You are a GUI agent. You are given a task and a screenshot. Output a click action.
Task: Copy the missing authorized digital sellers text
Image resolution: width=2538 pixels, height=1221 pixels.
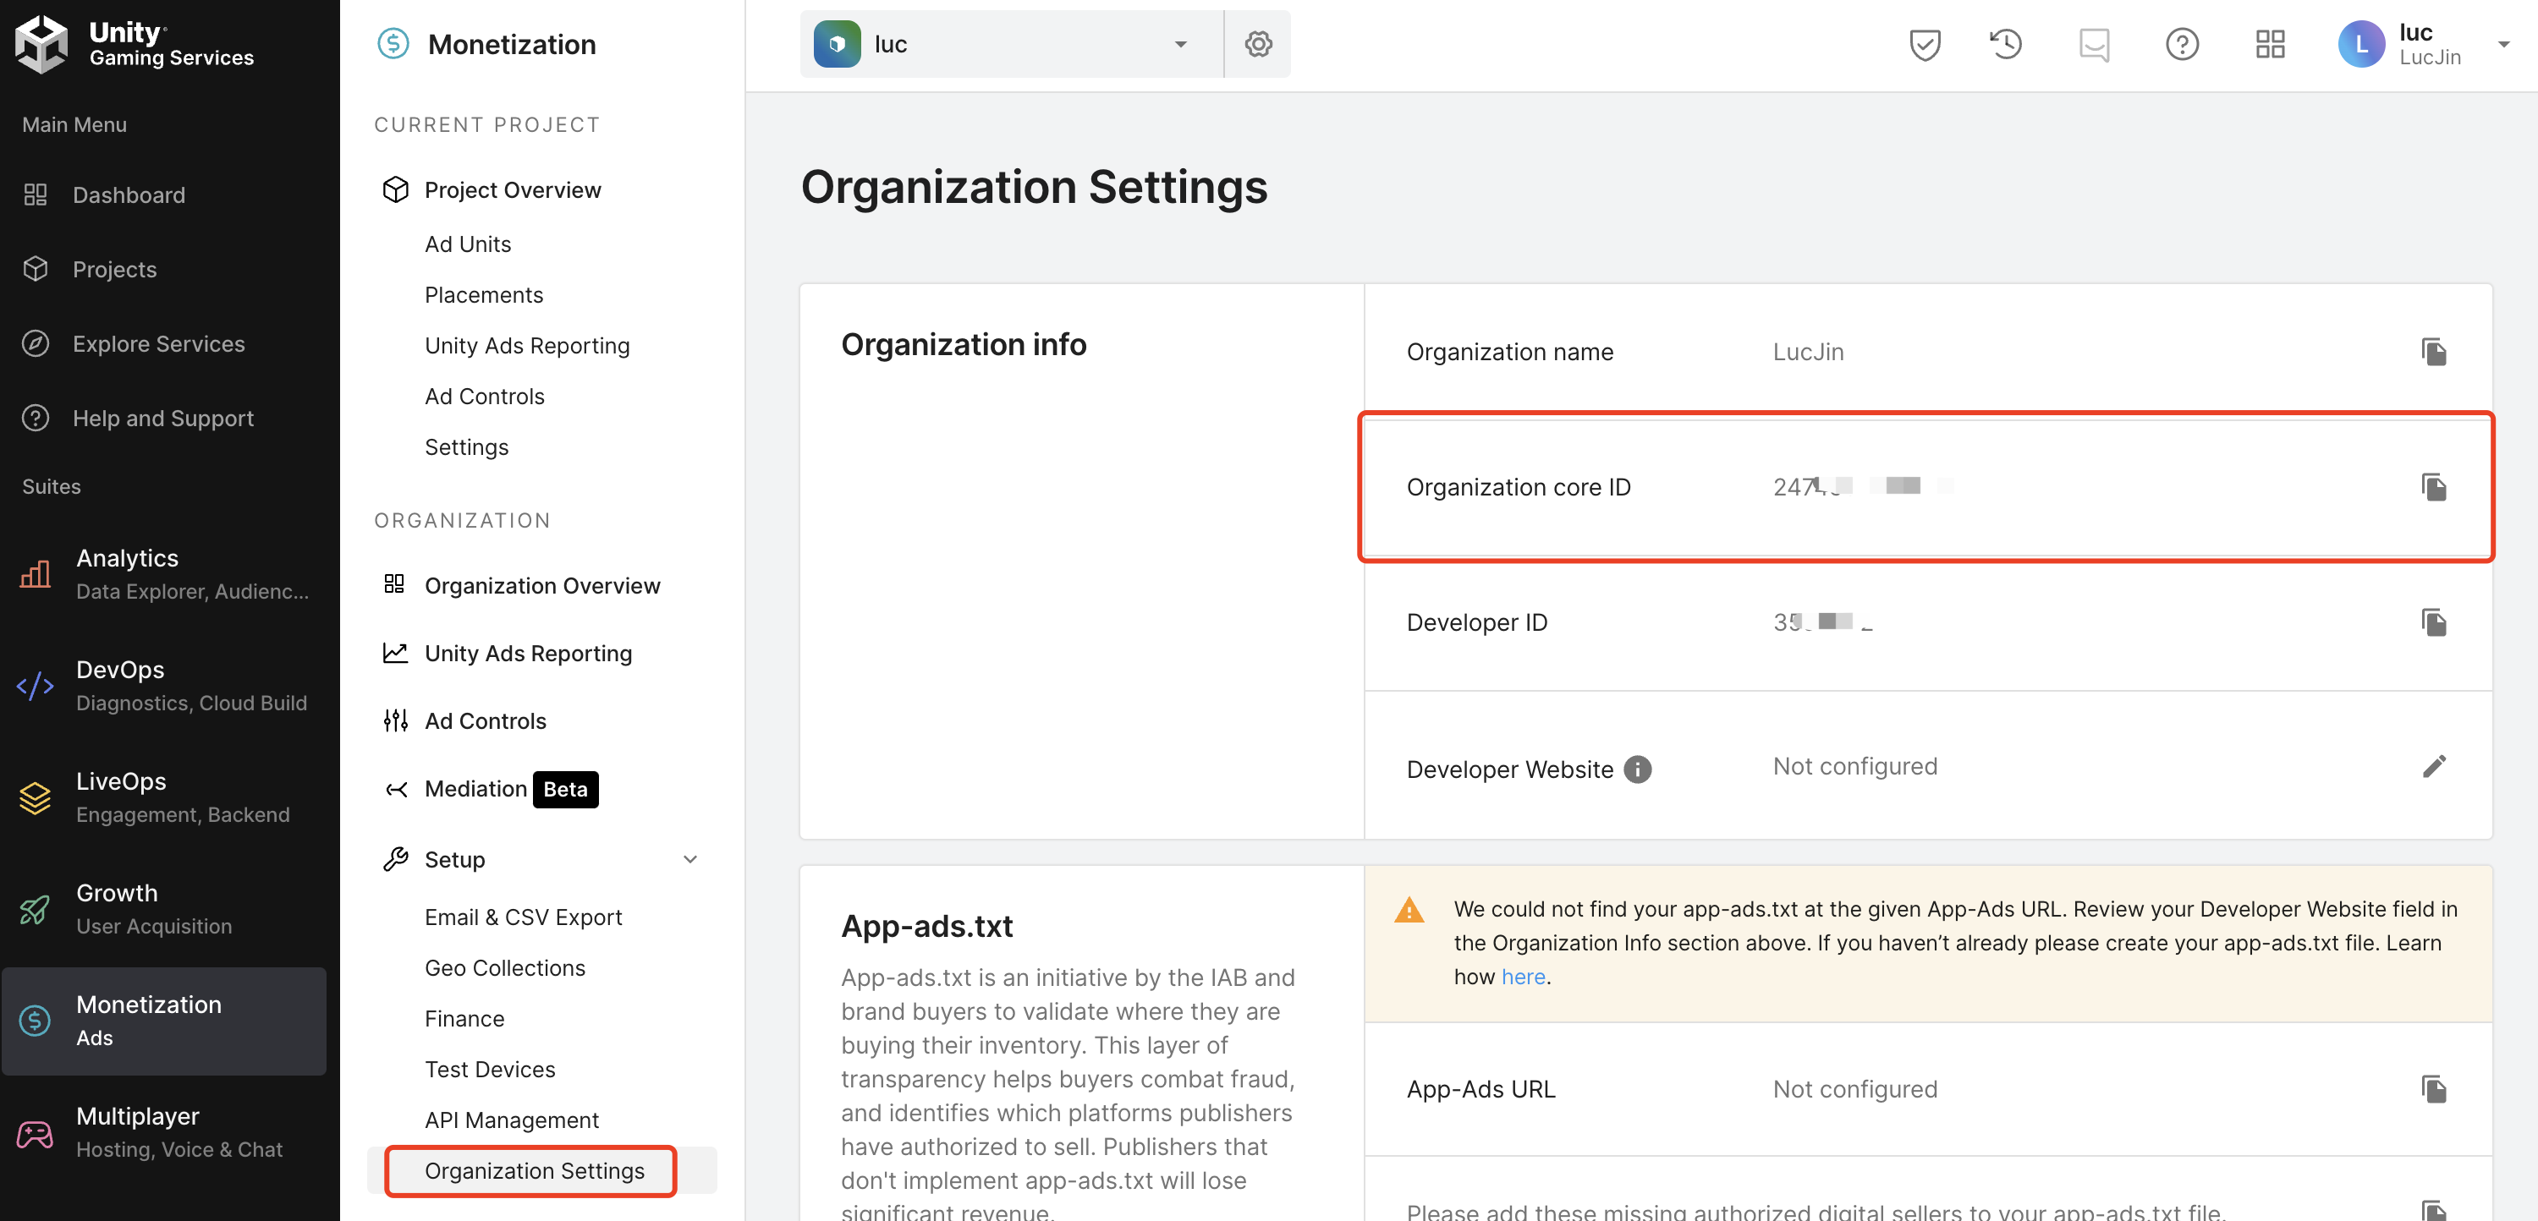[x=2434, y=1210]
